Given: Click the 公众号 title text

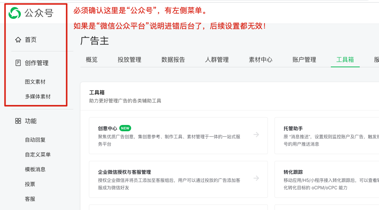Looking at the screenshot, I should [39, 13].
